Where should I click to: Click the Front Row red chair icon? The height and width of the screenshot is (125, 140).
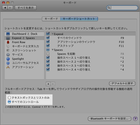pyautogui.click(x=8, y=42)
